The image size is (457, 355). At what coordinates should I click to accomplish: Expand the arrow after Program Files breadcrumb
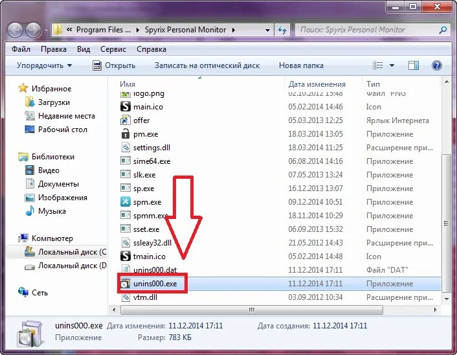pyautogui.click(x=138, y=30)
